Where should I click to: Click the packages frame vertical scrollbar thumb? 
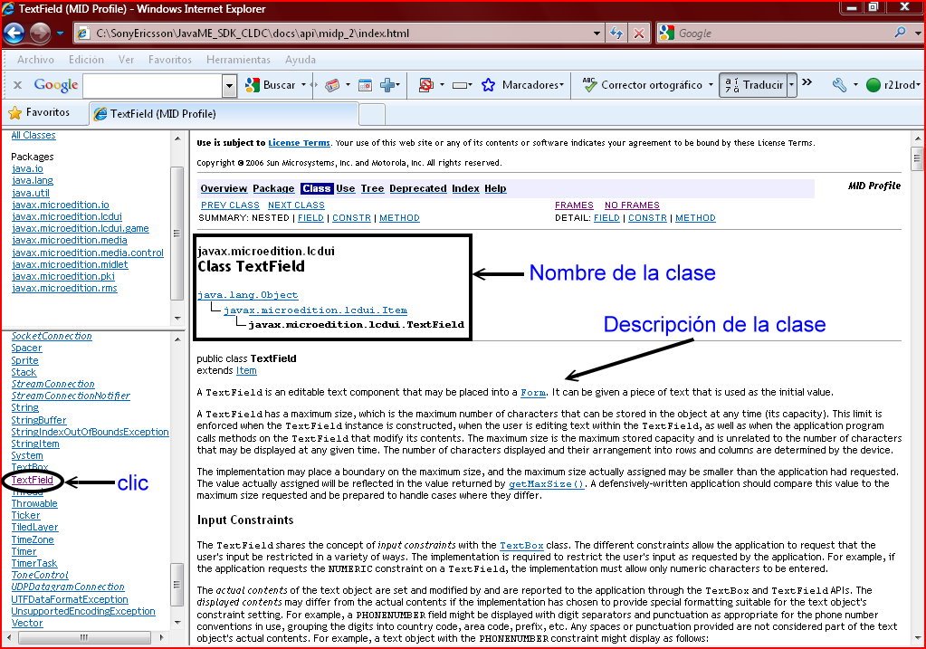177,234
